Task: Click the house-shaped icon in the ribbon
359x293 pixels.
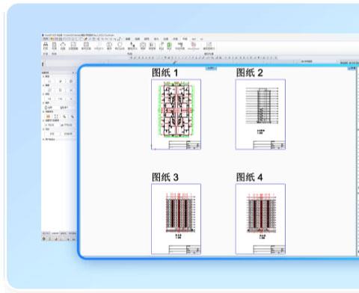Action: coord(63,46)
